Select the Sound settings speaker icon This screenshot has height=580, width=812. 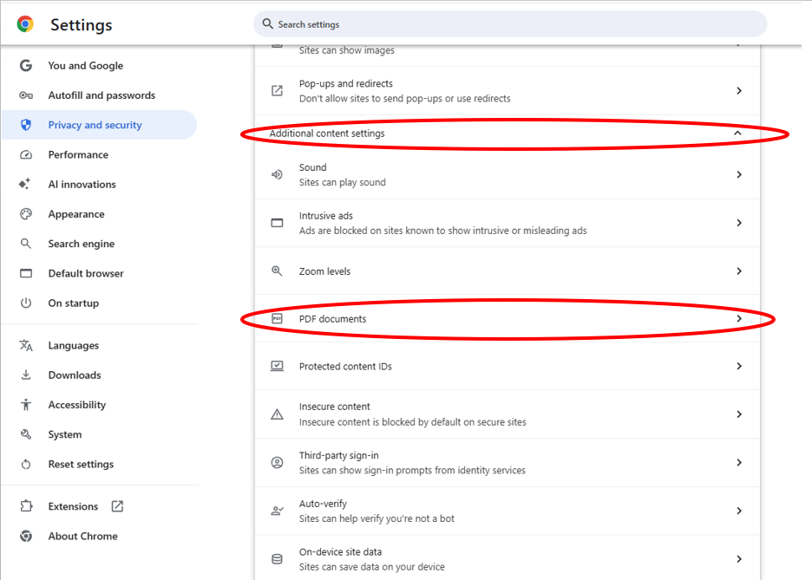pos(277,173)
